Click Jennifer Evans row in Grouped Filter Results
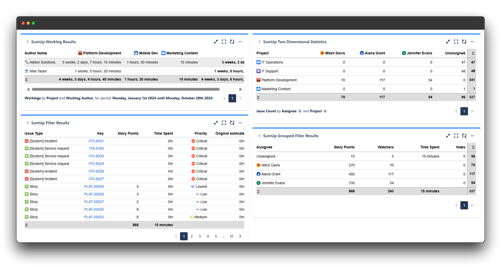 pos(366,183)
